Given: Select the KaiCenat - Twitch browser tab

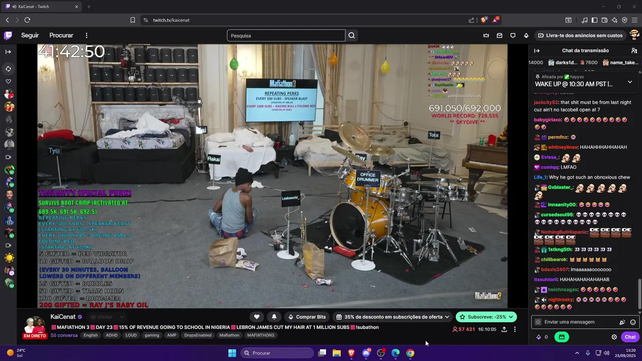Looking at the screenshot, I should pyautogui.click(x=42, y=7).
